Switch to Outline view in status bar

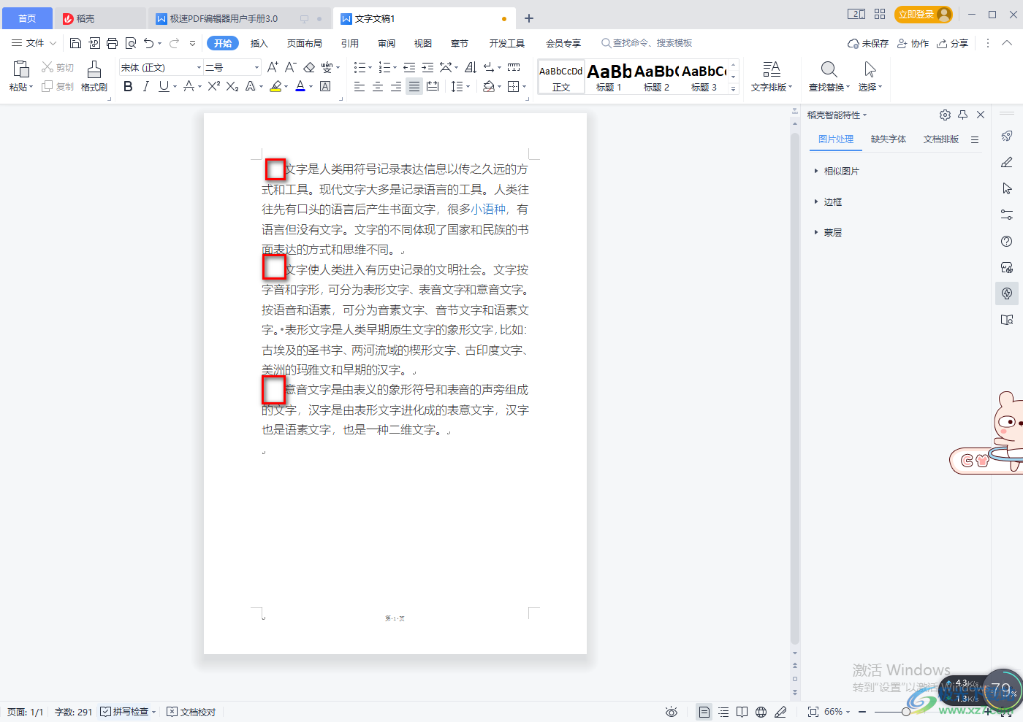coord(723,712)
